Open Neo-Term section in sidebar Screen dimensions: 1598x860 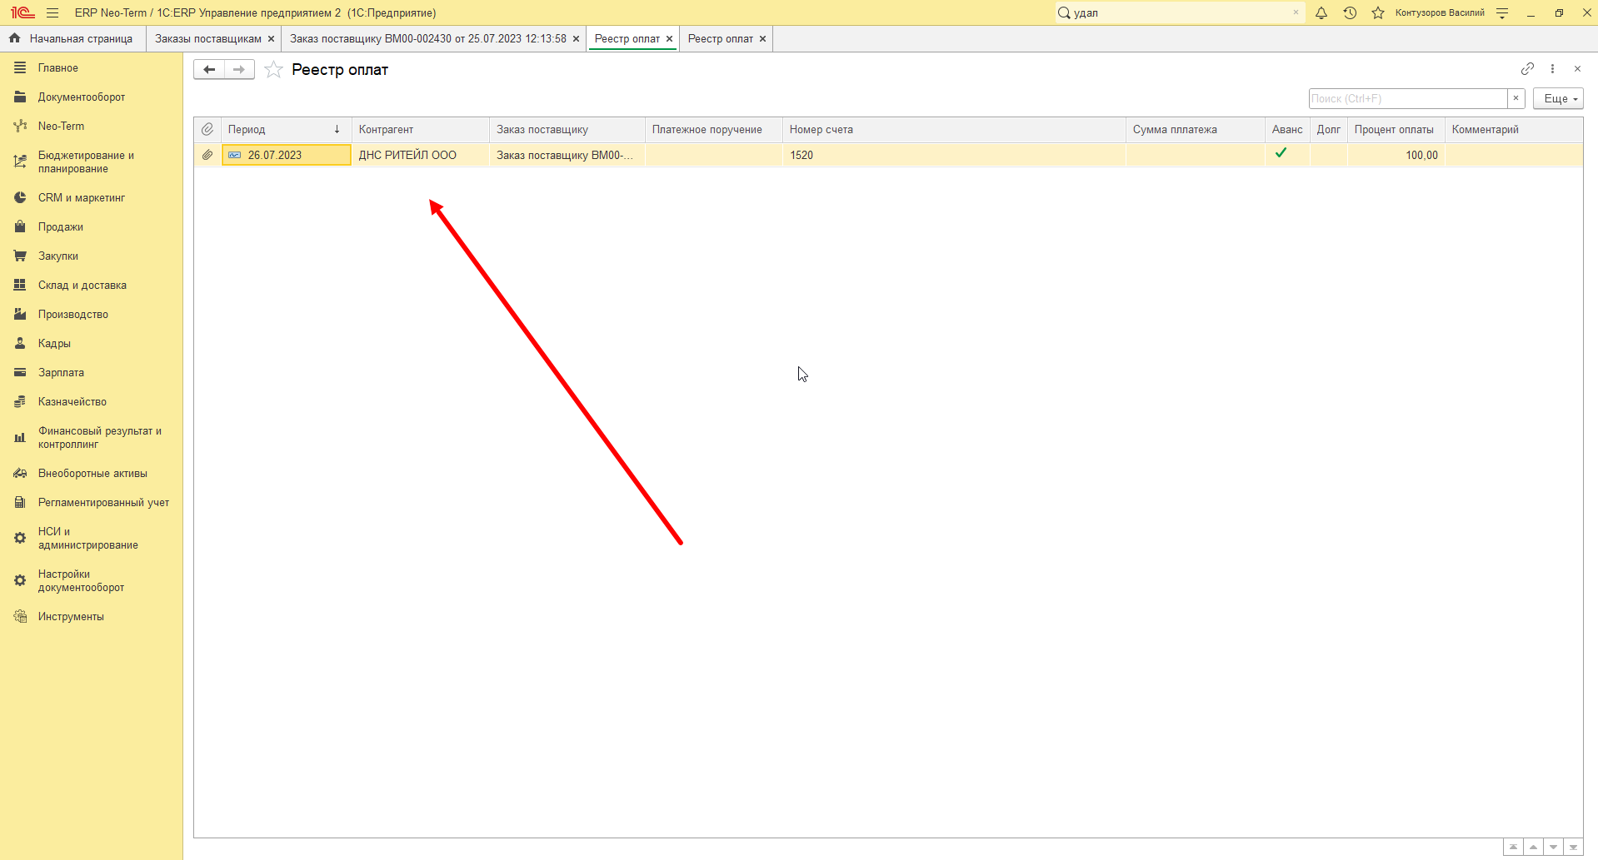(61, 126)
